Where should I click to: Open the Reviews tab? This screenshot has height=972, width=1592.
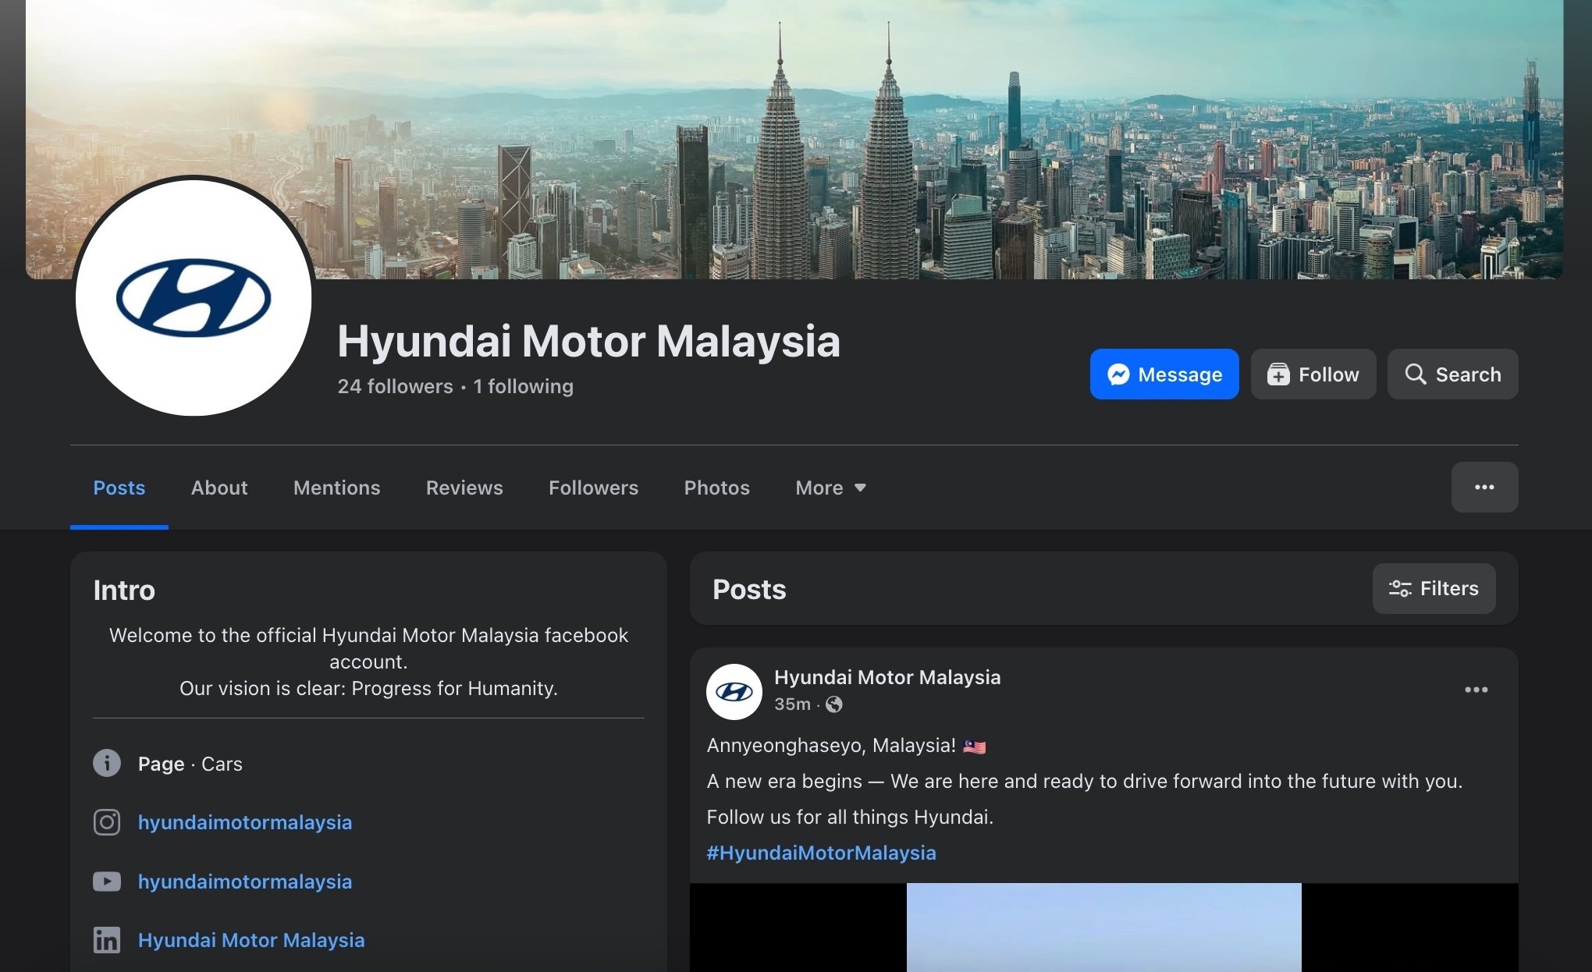[464, 488]
